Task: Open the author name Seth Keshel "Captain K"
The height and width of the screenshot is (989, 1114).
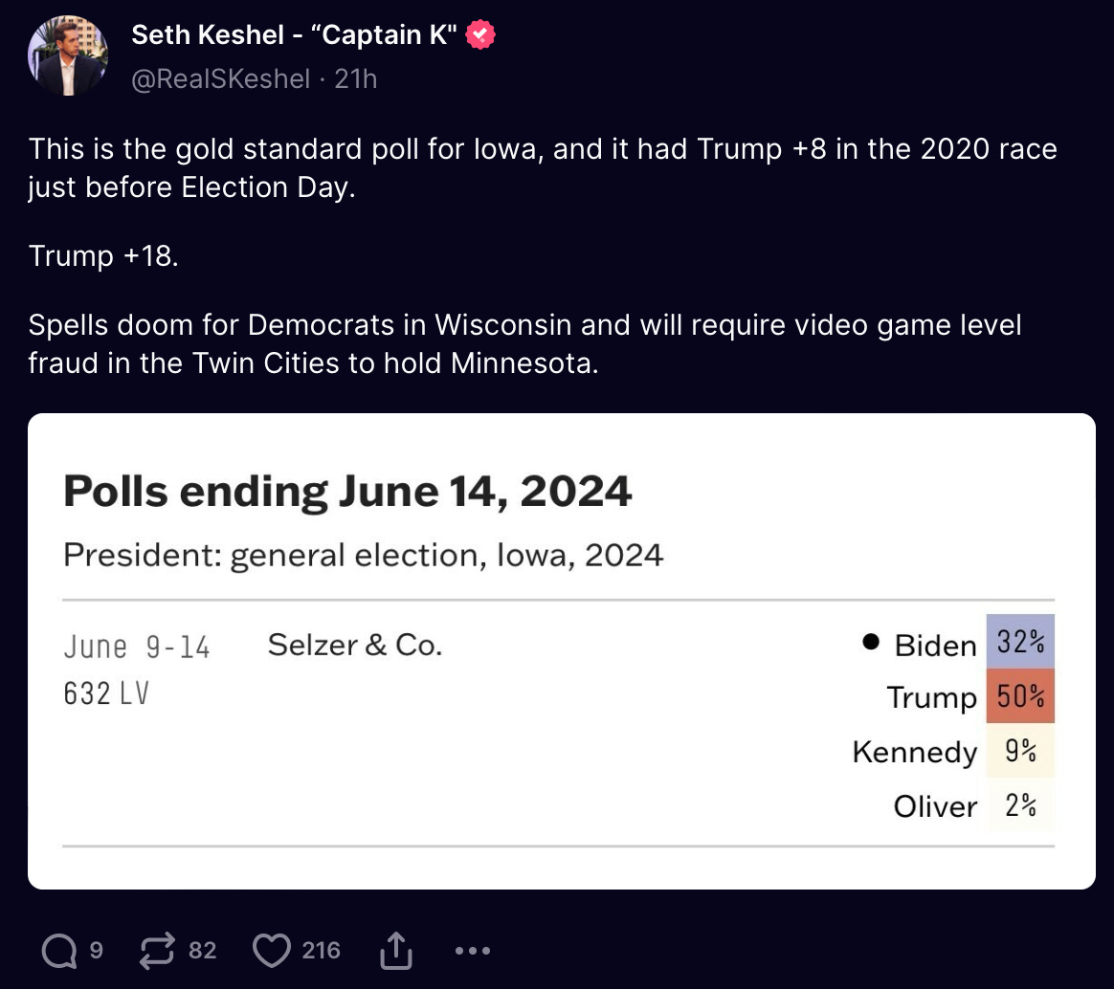Action: tap(294, 35)
